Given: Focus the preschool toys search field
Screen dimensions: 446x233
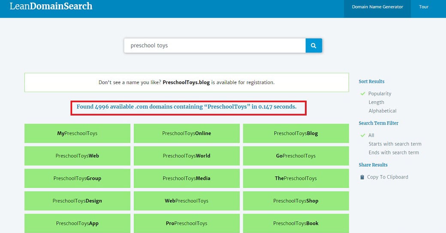Looking at the screenshot, I should 214,45.
